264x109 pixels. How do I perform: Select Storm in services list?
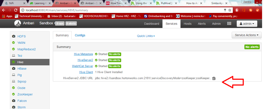(x=21, y=107)
